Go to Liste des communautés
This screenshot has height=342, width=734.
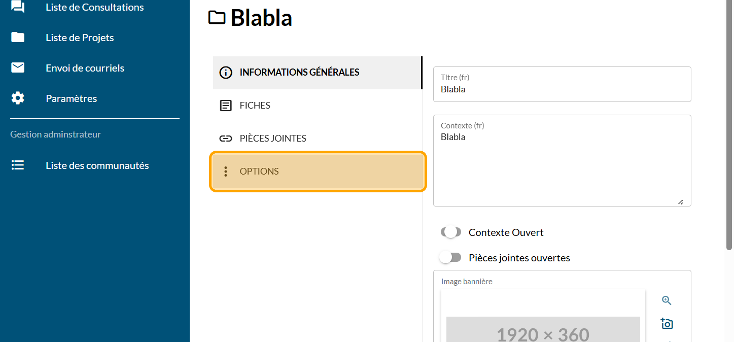(x=97, y=165)
